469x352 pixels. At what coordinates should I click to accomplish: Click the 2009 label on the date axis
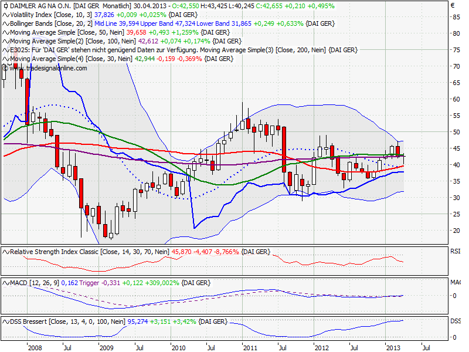[107, 347]
